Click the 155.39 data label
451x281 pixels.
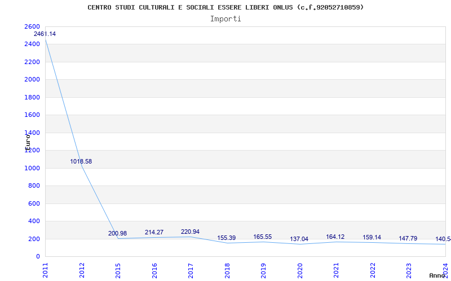tap(226, 238)
